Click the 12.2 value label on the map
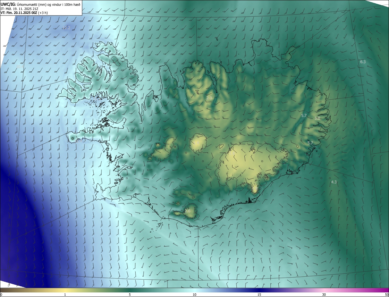 click(x=66, y=28)
